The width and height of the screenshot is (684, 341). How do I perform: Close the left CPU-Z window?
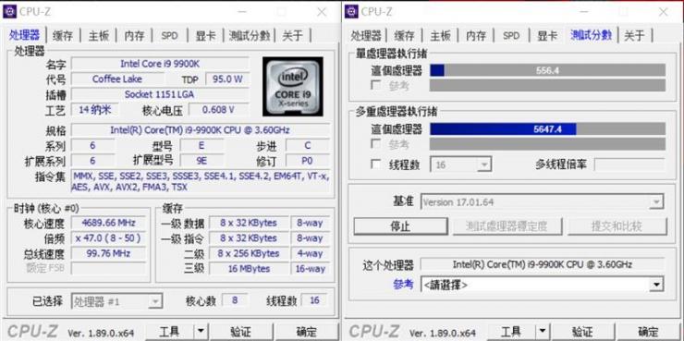click(x=322, y=12)
